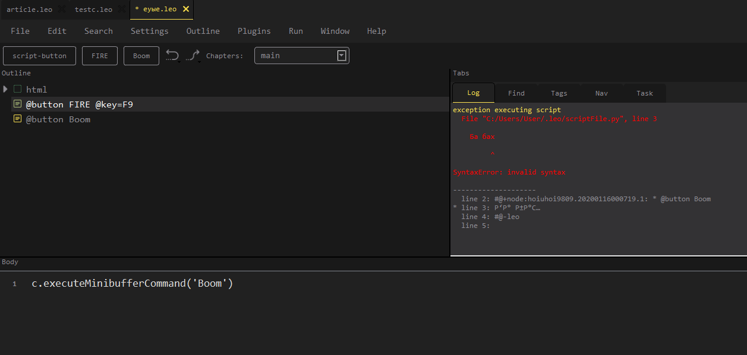Click the forward navigation arrow icon

(x=192, y=55)
